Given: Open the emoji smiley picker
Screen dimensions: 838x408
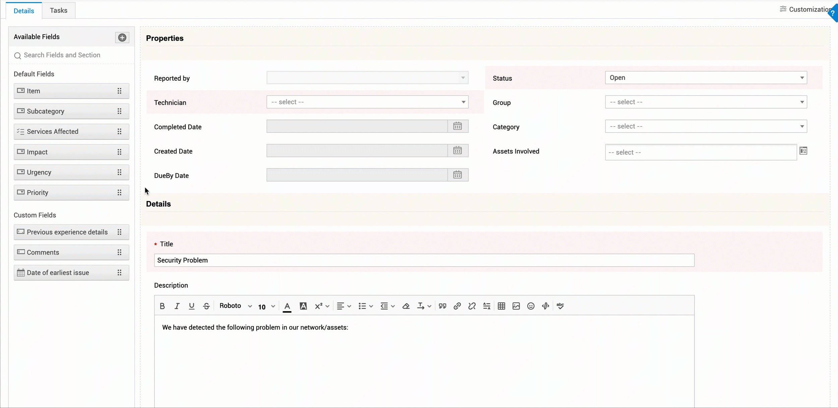Looking at the screenshot, I should pyautogui.click(x=531, y=306).
